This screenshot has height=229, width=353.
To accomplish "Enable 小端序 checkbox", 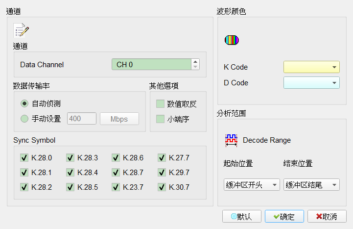I will [x=160, y=119].
